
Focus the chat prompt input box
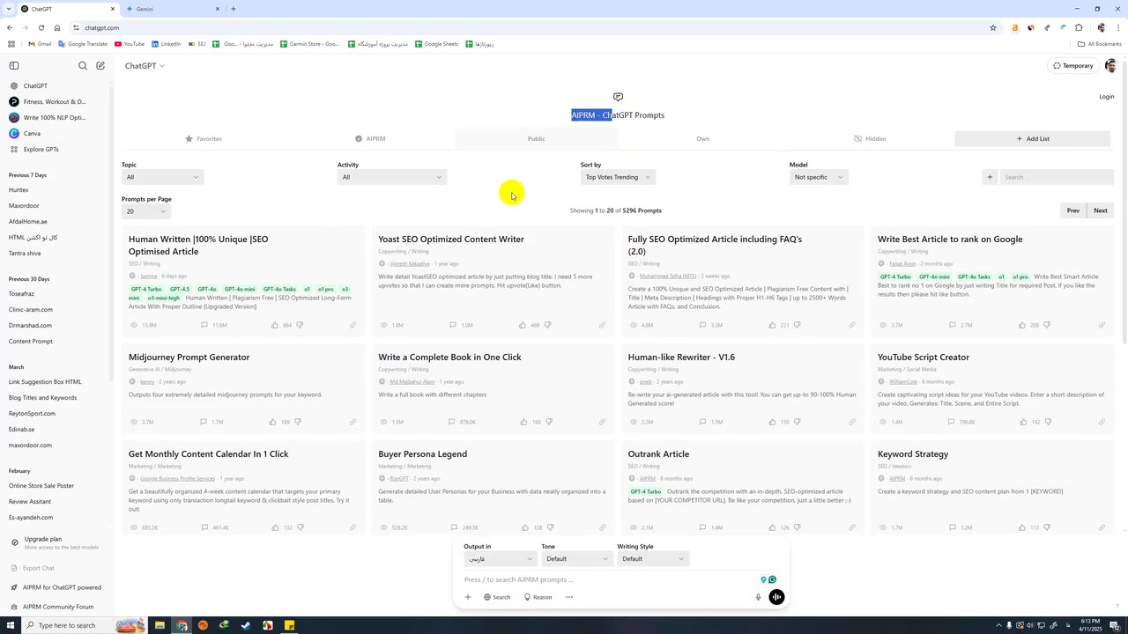(x=608, y=579)
